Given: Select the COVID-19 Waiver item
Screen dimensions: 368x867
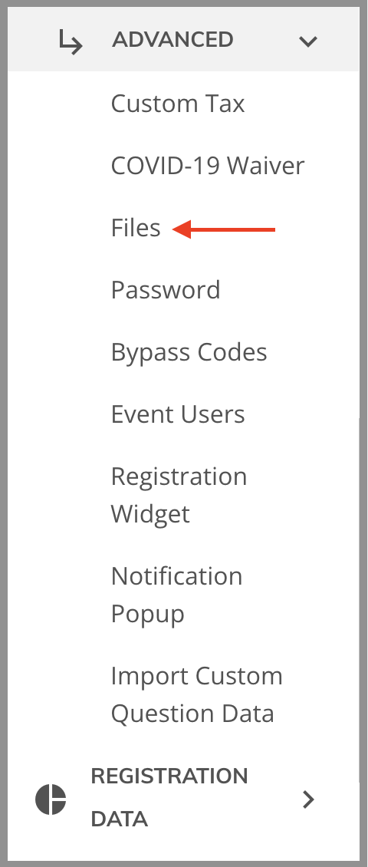Looking at the screenshot, I should coord(207,165).
